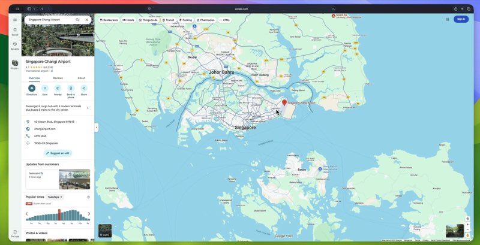The height and width of the screenshot is (245, 480).
Task: Click the magnifier search icon
Action: (77, 20)
